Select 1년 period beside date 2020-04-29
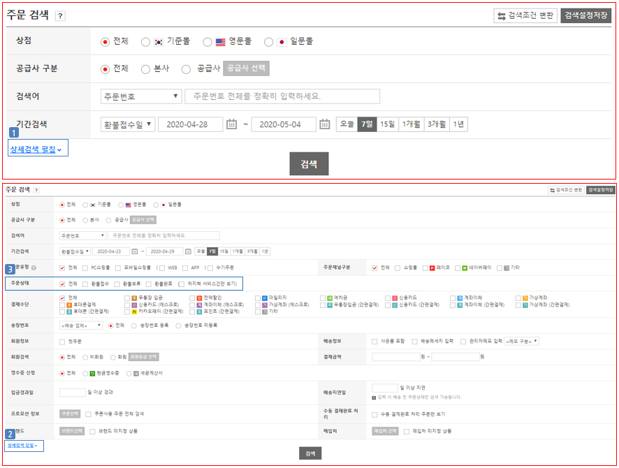 coord(265,251)
